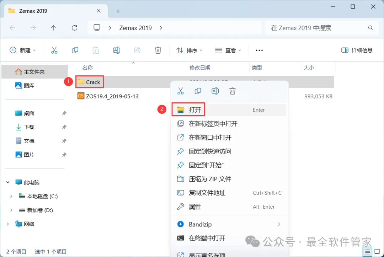This screenshot has height=257, width=384.
Task: Sort by the 类型 column header
Action: click(x=257, y=68)
